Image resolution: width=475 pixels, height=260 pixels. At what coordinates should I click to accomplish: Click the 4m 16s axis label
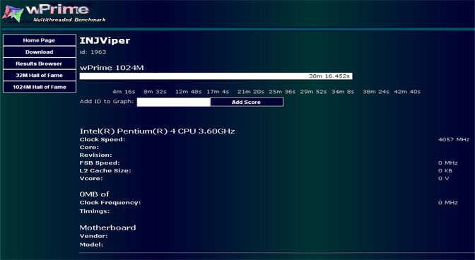pyautogui.click(x=124, y=92)
